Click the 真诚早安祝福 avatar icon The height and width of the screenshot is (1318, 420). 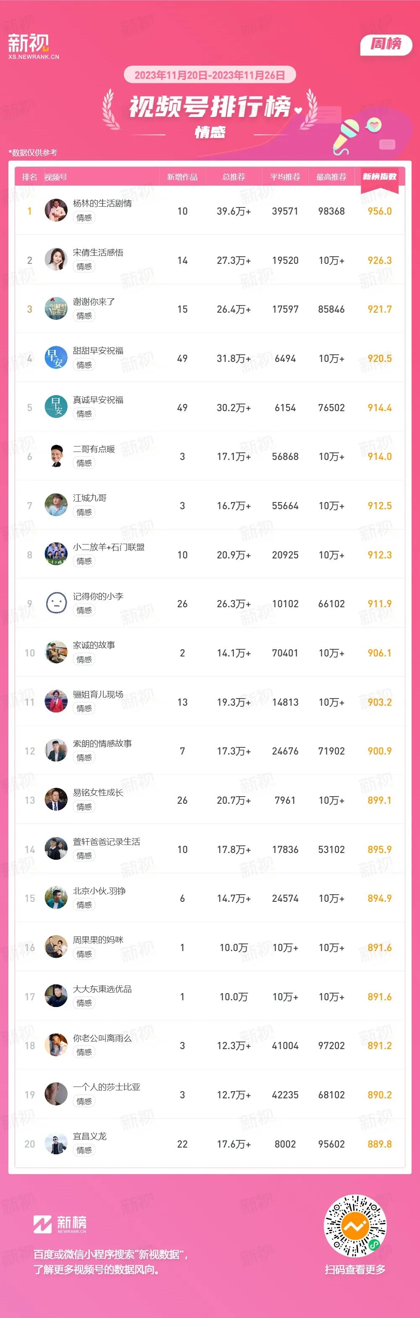(56, 407)
